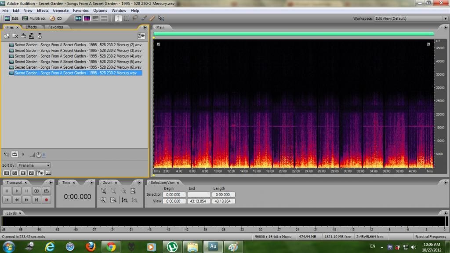The image size is (450, 253).
Task: Switch to CD view
Action: [x=56, y=18]
